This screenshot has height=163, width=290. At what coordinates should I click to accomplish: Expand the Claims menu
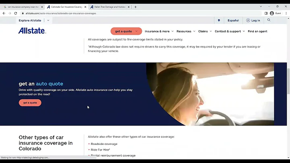[205, 31]
